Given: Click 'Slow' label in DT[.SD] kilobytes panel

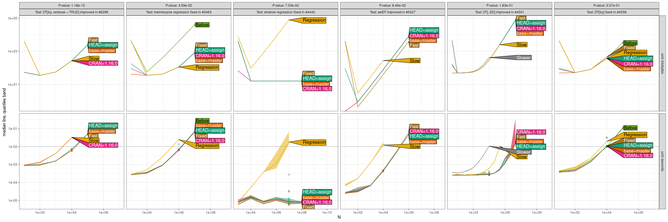Looking at the screenshot, I should (522, 45).
